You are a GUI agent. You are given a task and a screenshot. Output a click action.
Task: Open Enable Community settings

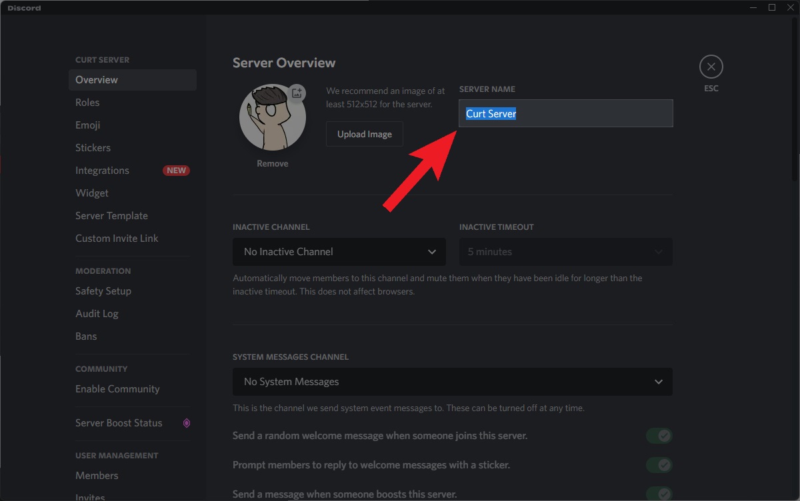[x=117, y=388]
